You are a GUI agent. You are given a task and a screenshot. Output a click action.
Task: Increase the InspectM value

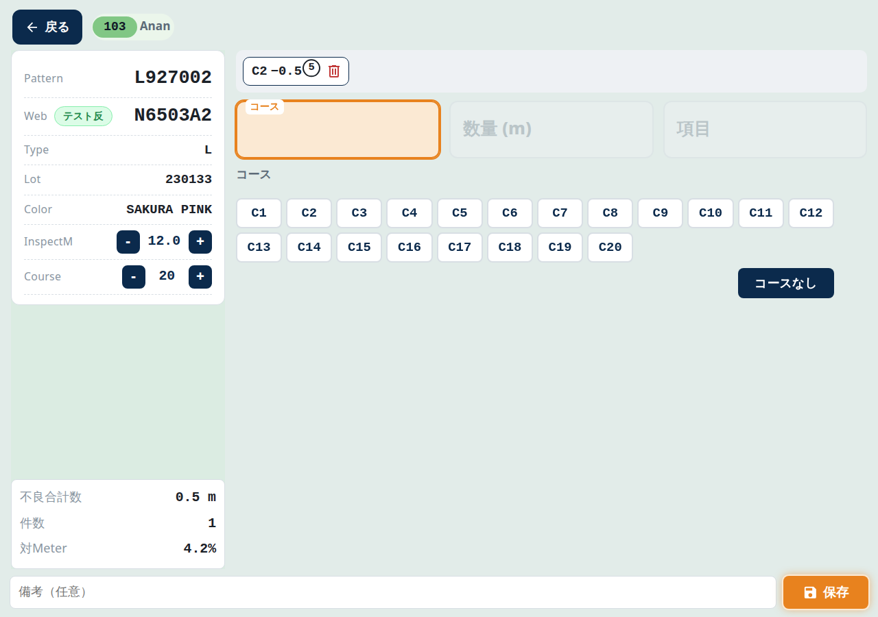[x=200, y=242]
